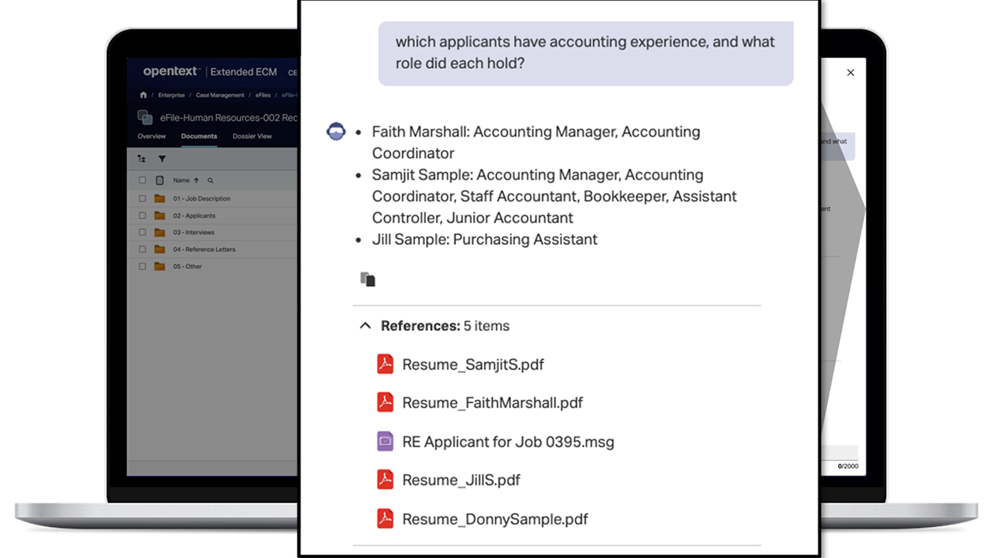The height and width of the screenshot is (558, 993).
Task: Sort by the Name column arrow
Action: point(196,181)
